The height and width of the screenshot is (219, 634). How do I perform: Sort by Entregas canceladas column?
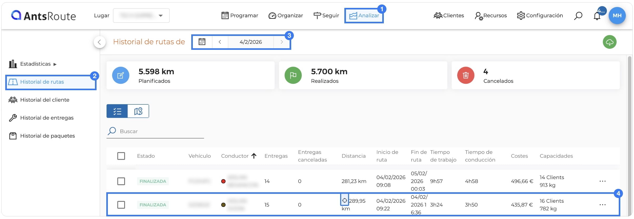pyautogui.click(x=312, y=156)
